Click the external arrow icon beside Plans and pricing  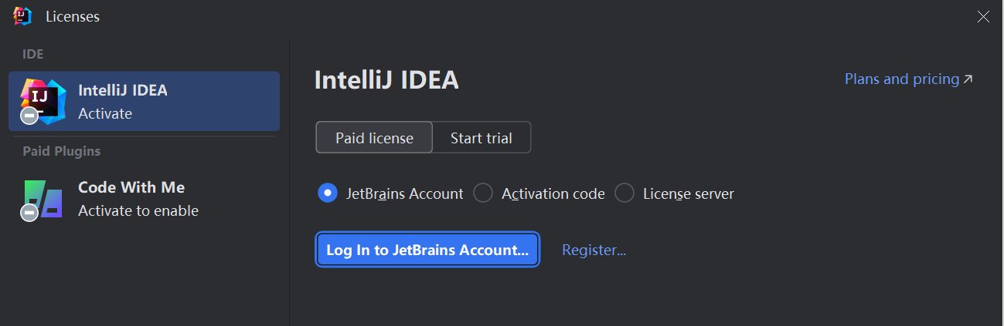(968, 79)
